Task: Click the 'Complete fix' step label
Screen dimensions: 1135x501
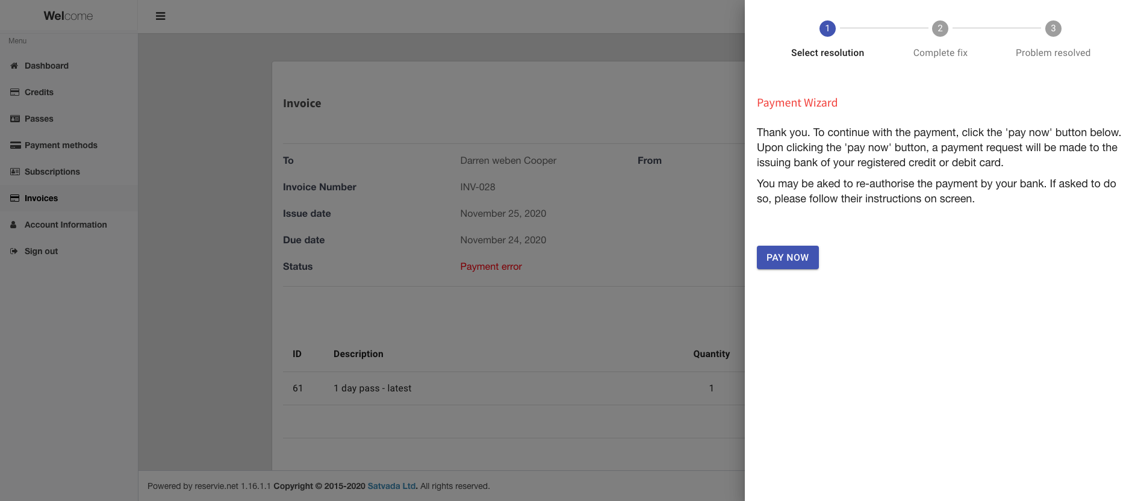Action: 940,53
